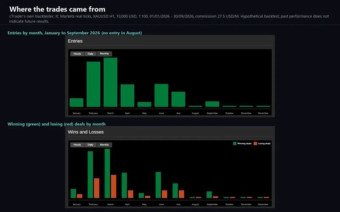Click December label under Entries chart
The image size is (340, 212).
pos(263,113)
